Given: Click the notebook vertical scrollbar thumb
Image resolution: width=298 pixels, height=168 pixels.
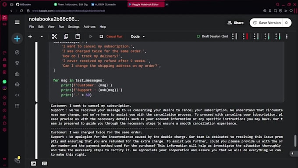Looking at the screenshot, I should pyautogui.click(x=295, y=141).
